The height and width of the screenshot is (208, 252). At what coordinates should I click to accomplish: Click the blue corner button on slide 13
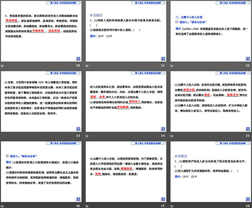tap(78, 129)
